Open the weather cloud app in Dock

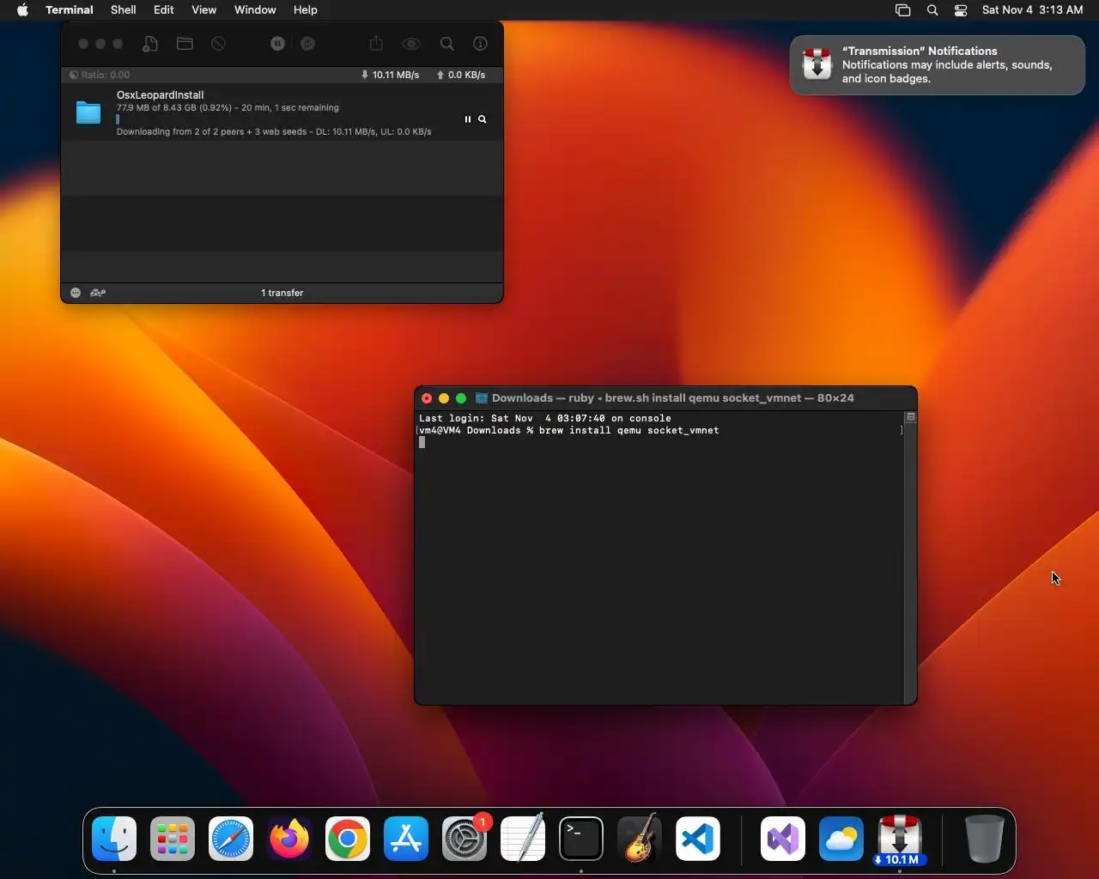point(841,839)
